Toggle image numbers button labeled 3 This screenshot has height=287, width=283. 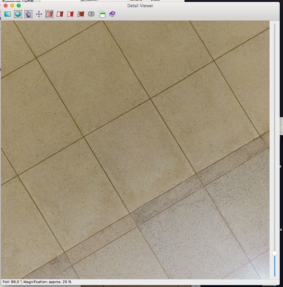[x=91, y=14]
